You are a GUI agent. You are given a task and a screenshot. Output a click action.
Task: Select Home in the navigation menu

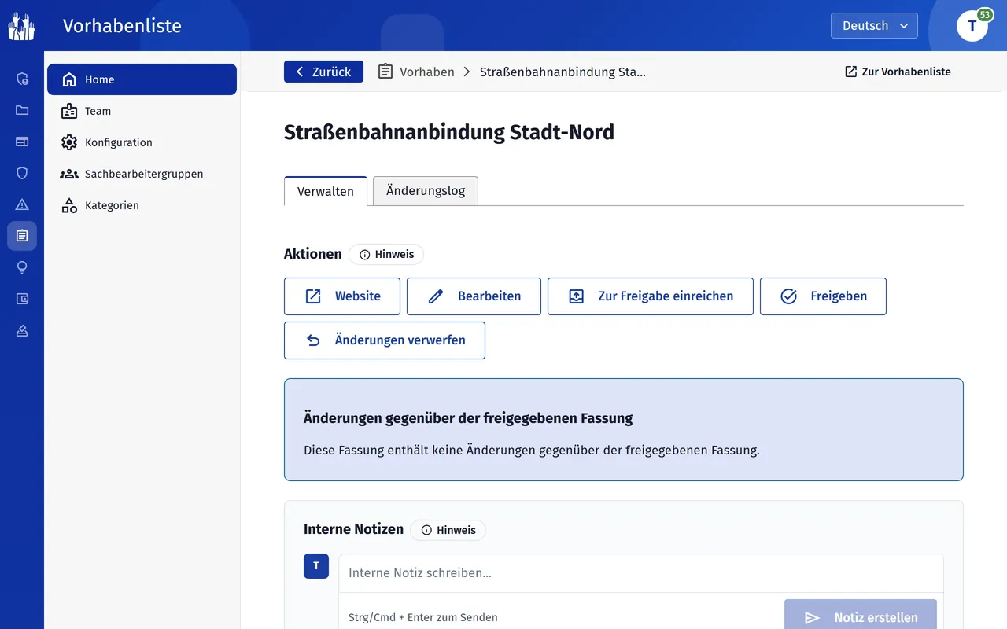pyautogui.click(x=142, y=79)
